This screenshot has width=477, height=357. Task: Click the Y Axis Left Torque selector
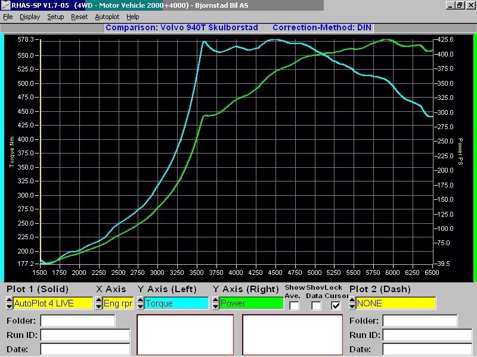176,303
